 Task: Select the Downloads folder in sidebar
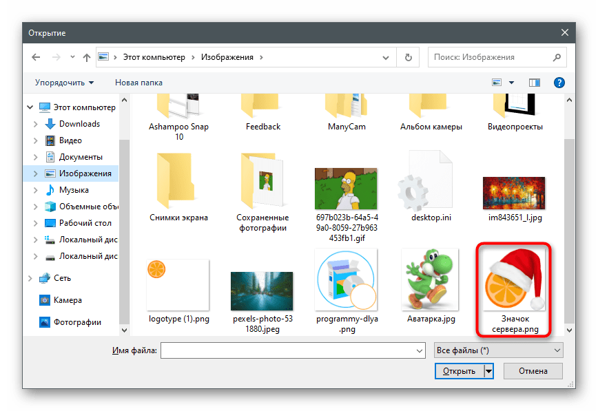[x=79, y=124]
